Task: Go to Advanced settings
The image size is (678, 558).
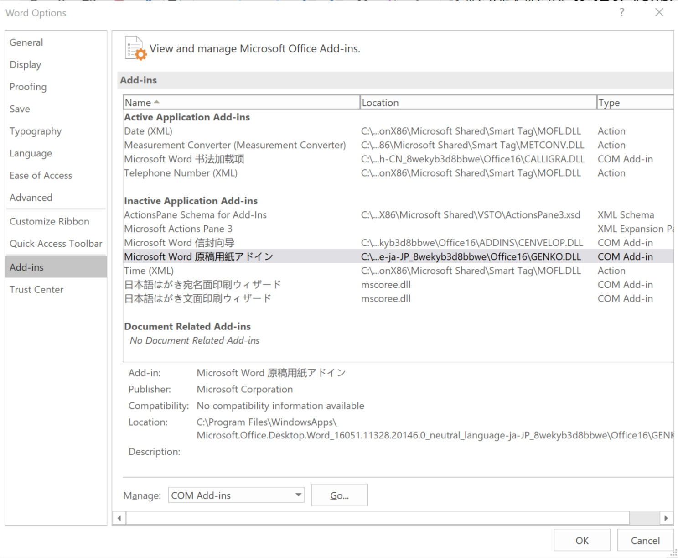Action: click(x=56, y=198)
